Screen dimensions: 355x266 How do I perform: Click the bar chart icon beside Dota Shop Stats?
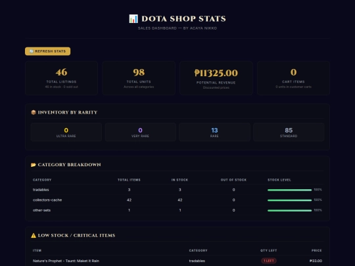(133, 19)
